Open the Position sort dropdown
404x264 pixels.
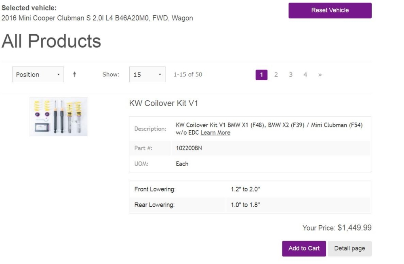click(38, 75)
